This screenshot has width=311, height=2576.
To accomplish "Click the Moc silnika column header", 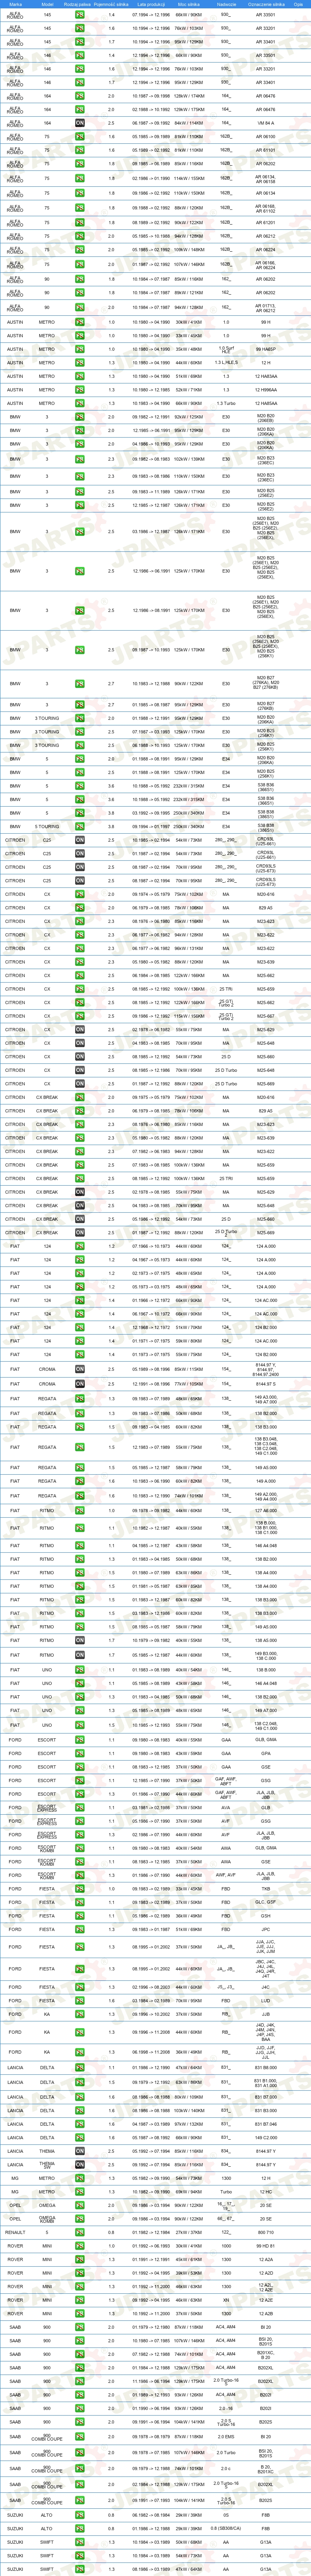I will (x=189, y=4).
